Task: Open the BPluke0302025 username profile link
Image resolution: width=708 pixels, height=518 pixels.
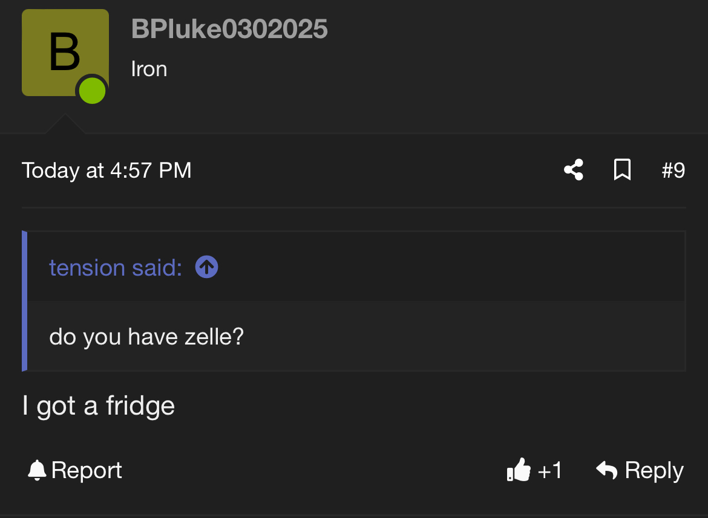Action: tap(229, 29)
